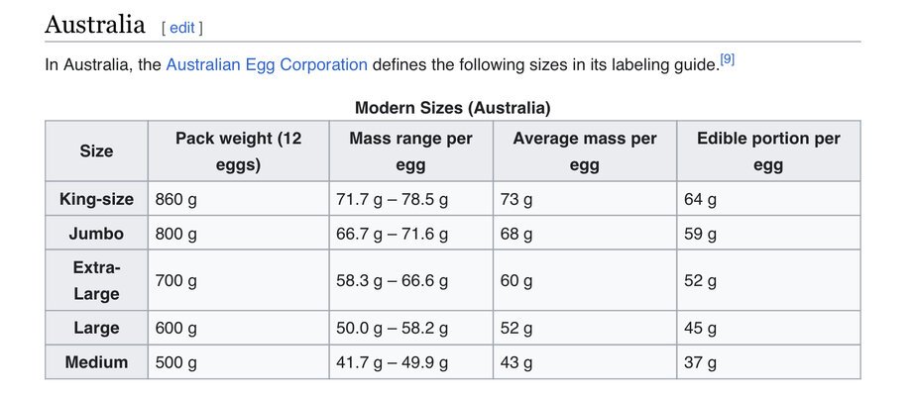Click the Mass range per egg header
The image size is (914, 396).
410,151
